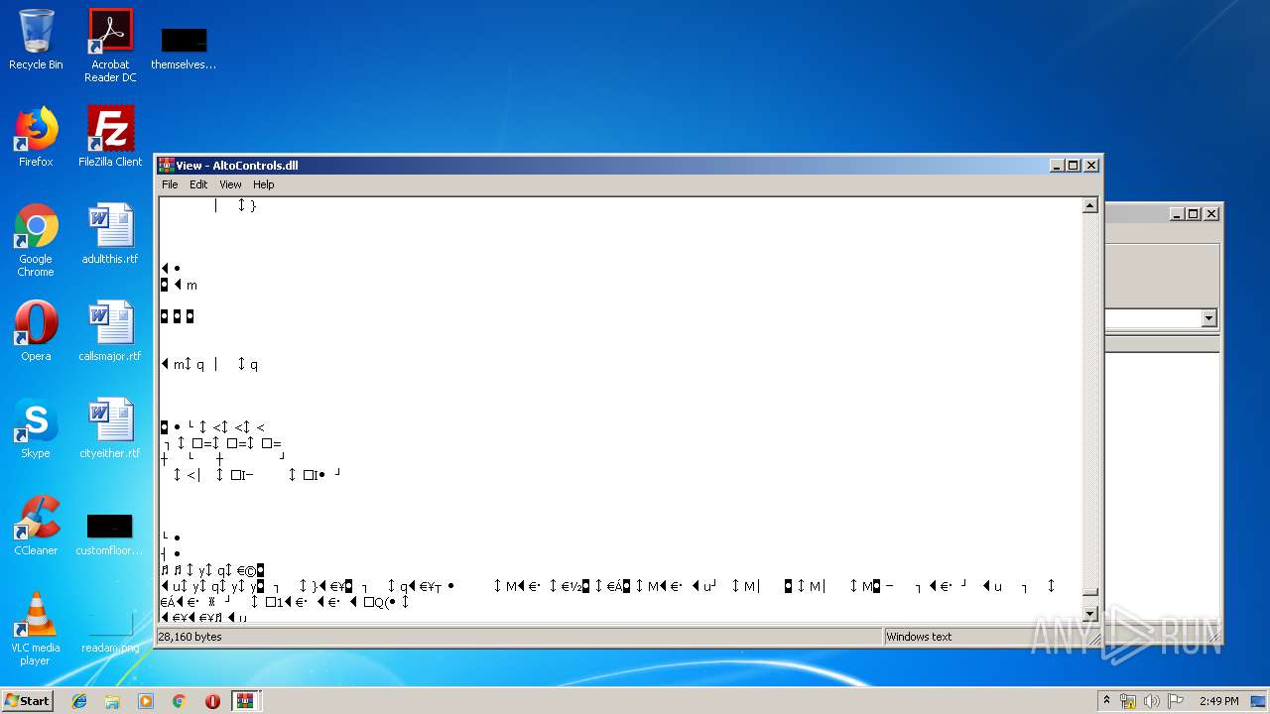The height and width of the screenshot is (714, 1270).
Task: Open Firefox desktop shortcut
Action: [x=36, y=137]
